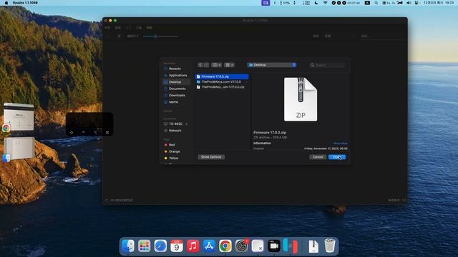Screen dimensions: 458x257
Task: Open the screen recorder camera app in Dock
Action: [274, 246]
